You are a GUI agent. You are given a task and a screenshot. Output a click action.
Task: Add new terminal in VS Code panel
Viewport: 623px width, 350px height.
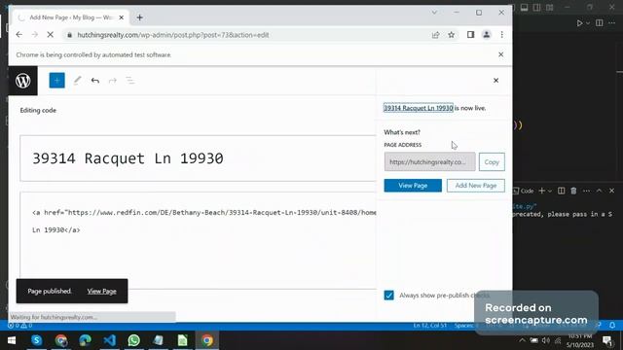click(x=541, y=191)
